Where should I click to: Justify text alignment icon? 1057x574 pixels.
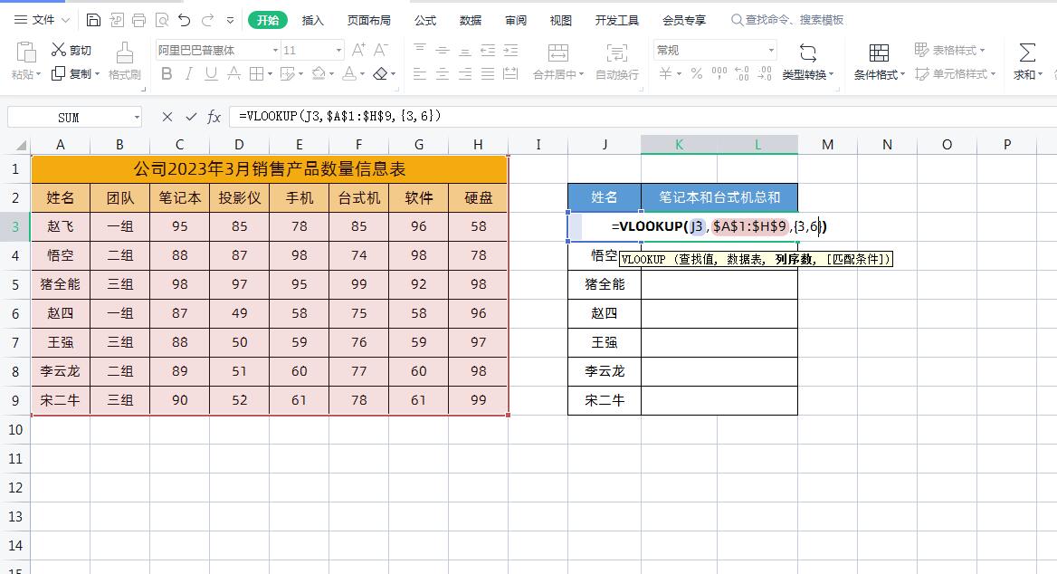point(488,74)
